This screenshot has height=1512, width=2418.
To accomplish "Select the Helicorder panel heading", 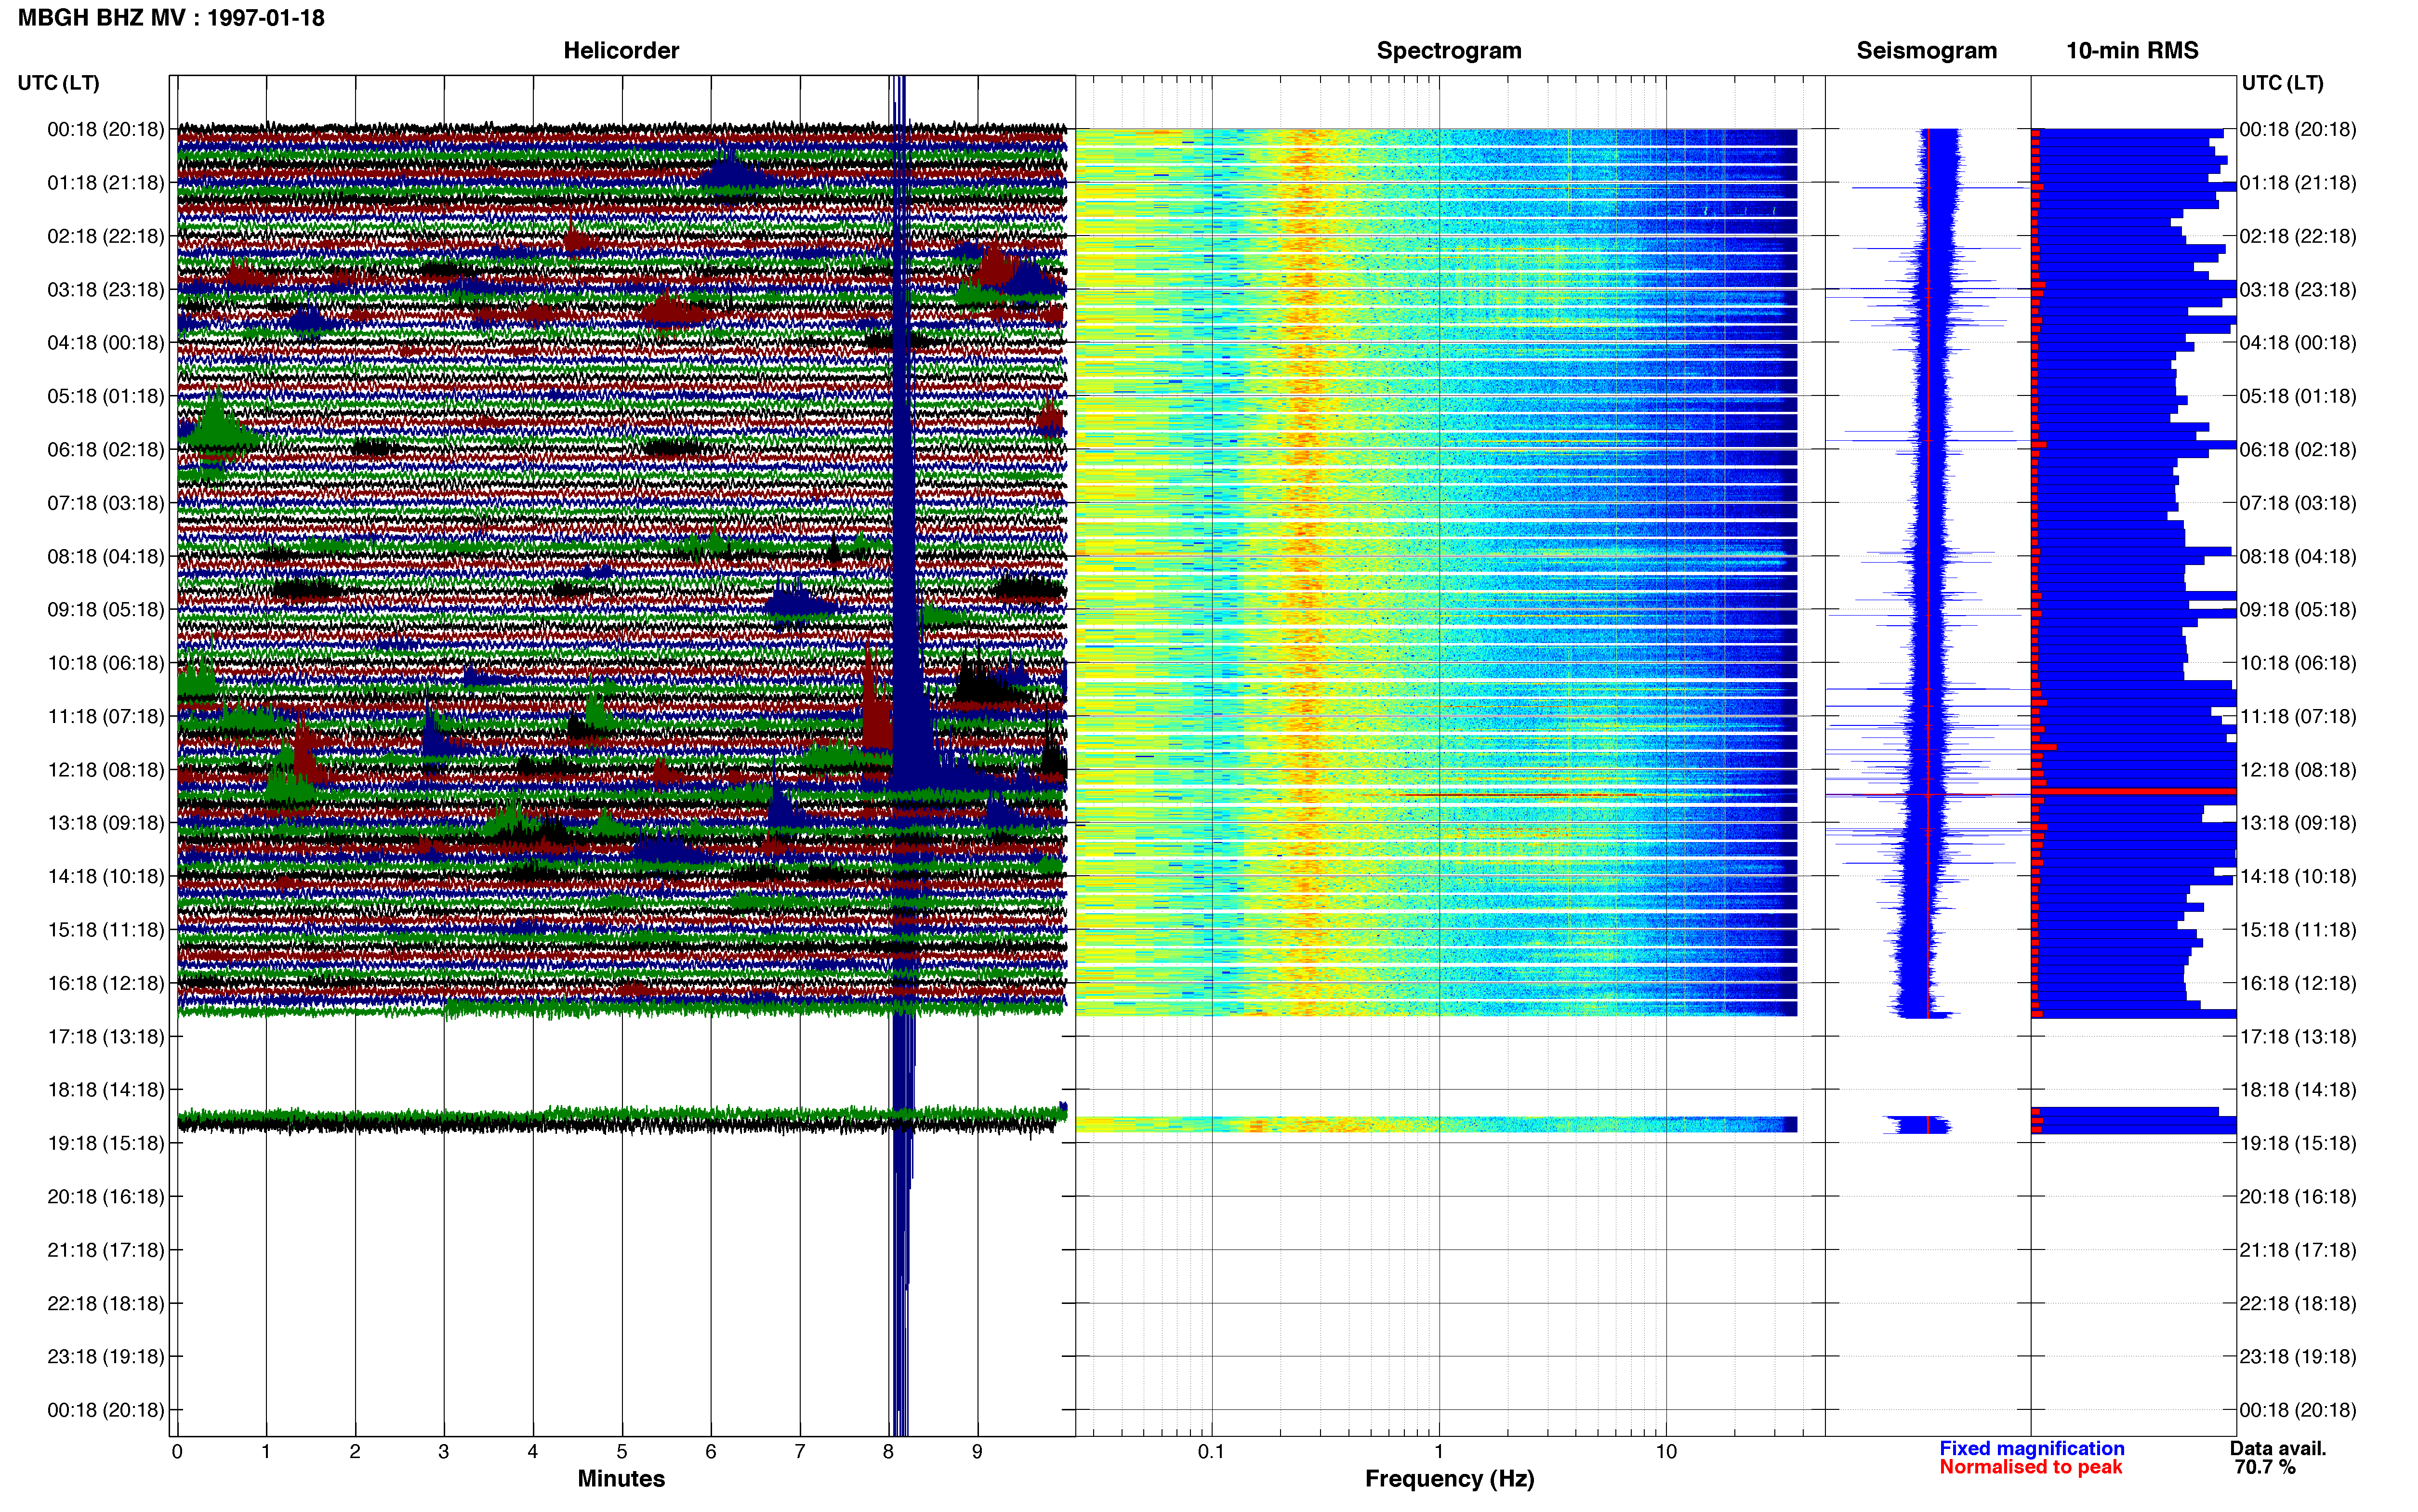I will coord(621,50).
